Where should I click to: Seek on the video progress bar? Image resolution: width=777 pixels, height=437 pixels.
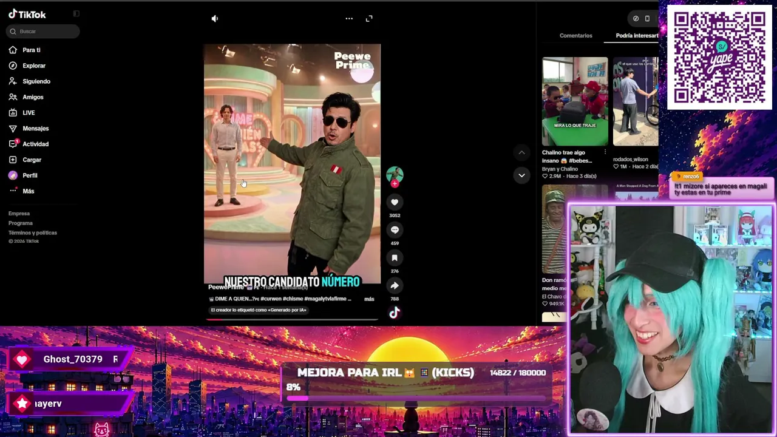click(292, 319)
